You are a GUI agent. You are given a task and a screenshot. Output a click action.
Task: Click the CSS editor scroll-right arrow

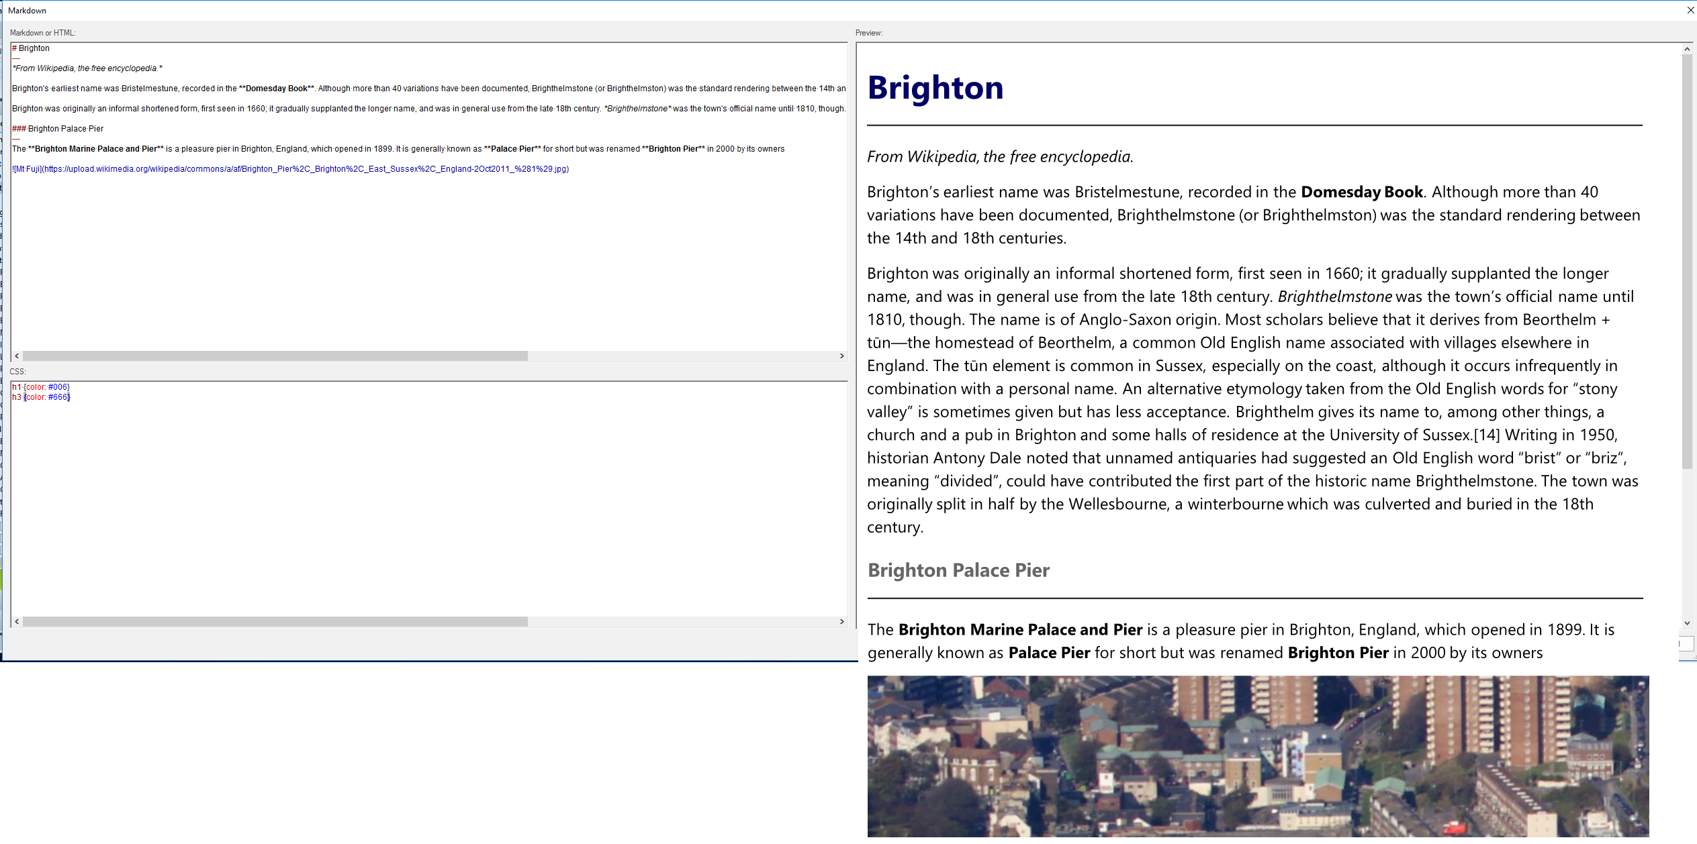point(841,622)
